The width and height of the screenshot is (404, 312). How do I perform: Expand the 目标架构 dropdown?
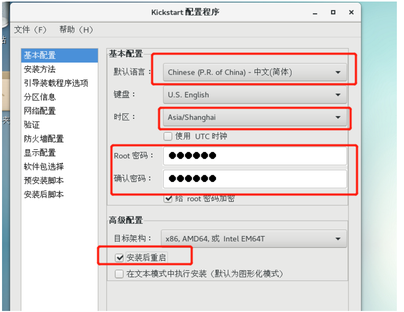(x=254, y=239)
